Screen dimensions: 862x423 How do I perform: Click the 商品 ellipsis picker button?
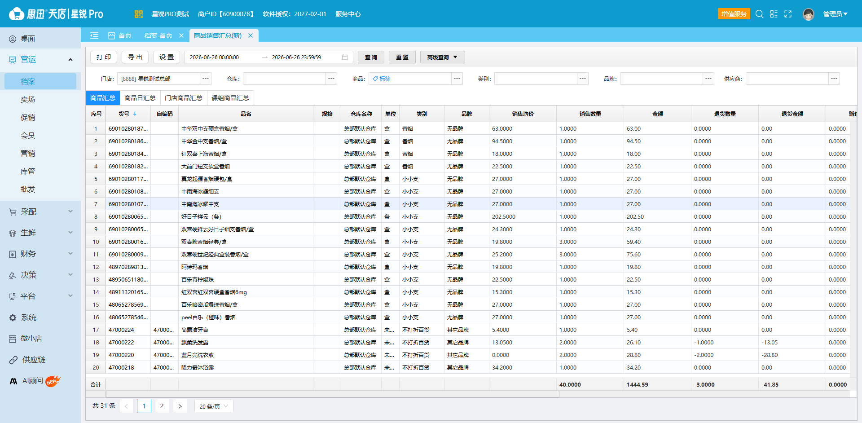pyautogui.click(x=457, y=79)
